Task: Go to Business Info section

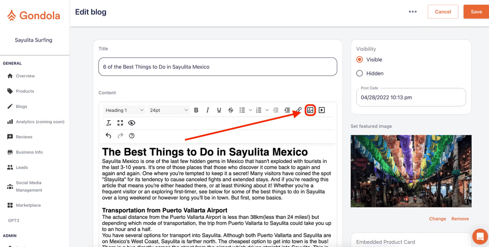Action: (29, 152)
